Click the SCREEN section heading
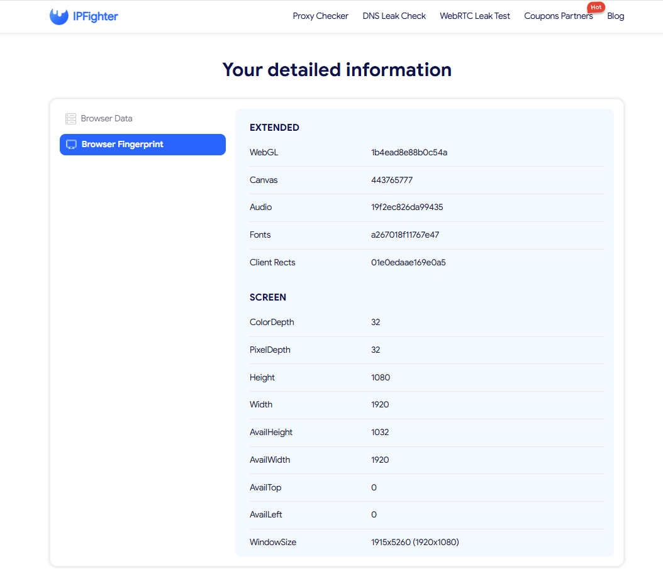This screenshot has width=663, height=569. pyautogui.click(x=267, y=297)
